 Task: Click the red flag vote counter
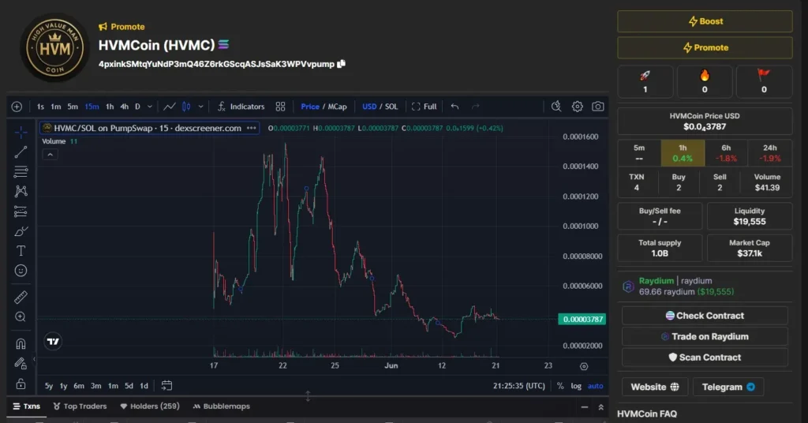click(x=764, y=82)
